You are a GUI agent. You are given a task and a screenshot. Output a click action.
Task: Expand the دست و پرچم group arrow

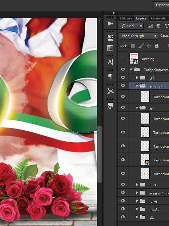tap(137, 193)
